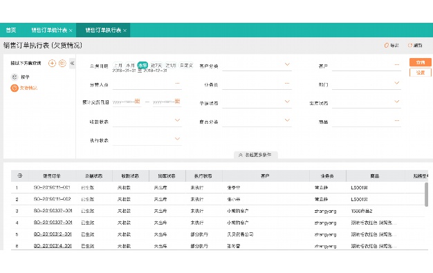The image size is (433, 273).
Task: Click 小常的客户 customer cell in row 3
Action: [x=238, y=211]
